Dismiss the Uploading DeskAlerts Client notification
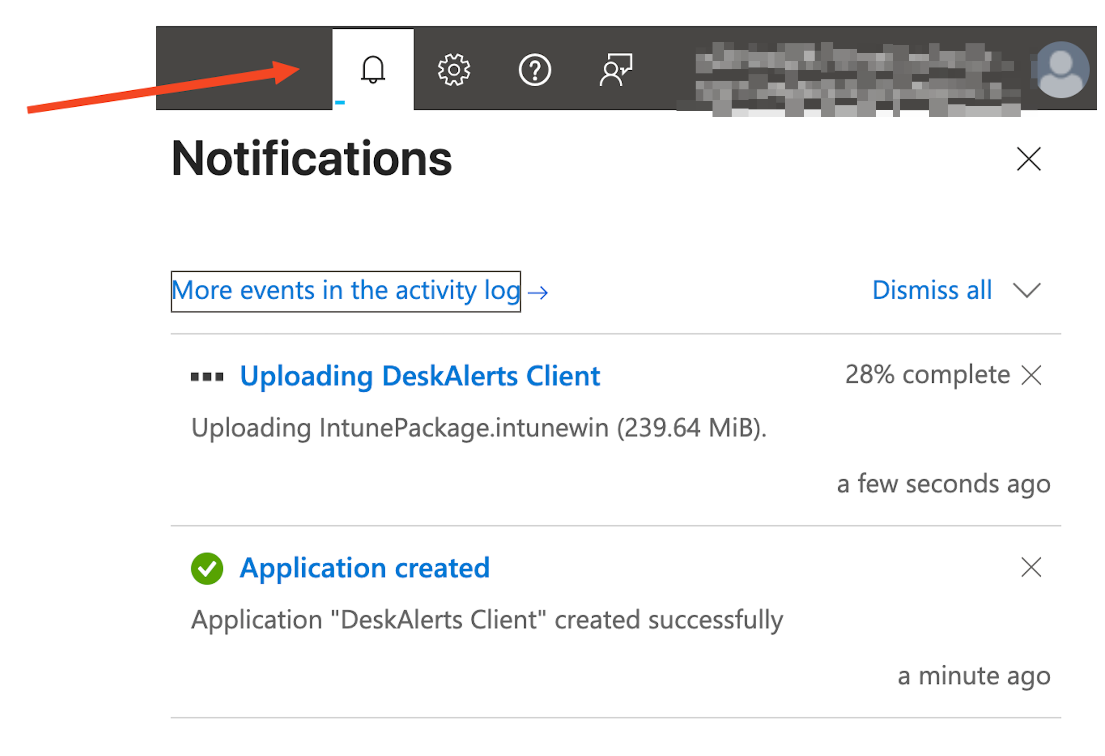Image resolution: width=1105 pixels, height=756 pixels. [1032, 376]
